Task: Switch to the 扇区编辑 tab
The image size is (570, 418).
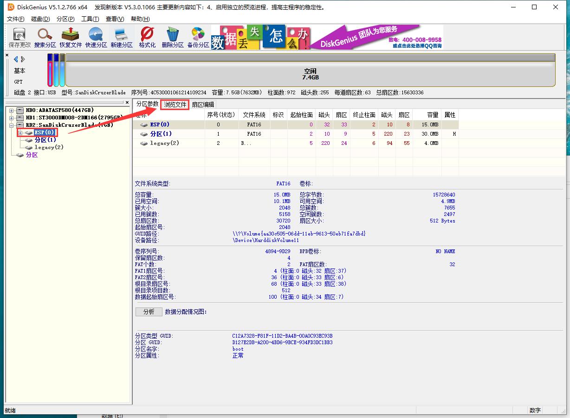Action: point(203,104)
